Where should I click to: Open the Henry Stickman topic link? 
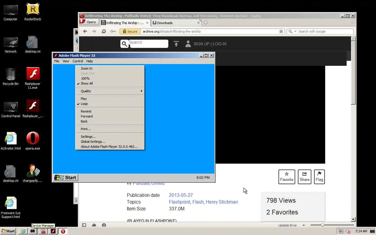(222, 202)
